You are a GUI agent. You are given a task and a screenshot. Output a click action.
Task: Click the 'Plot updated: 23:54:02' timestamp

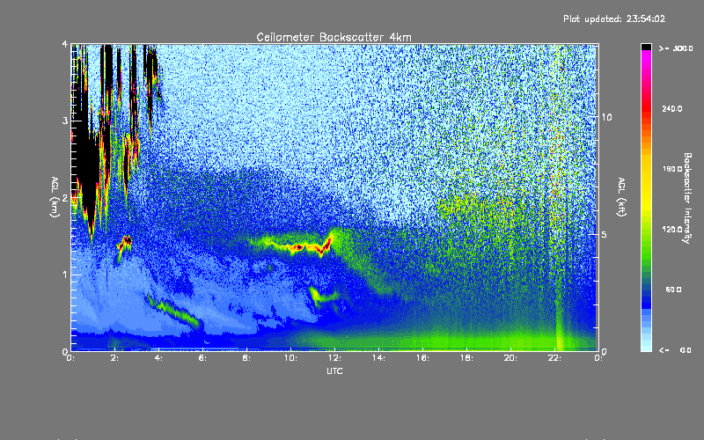point(614,18)
